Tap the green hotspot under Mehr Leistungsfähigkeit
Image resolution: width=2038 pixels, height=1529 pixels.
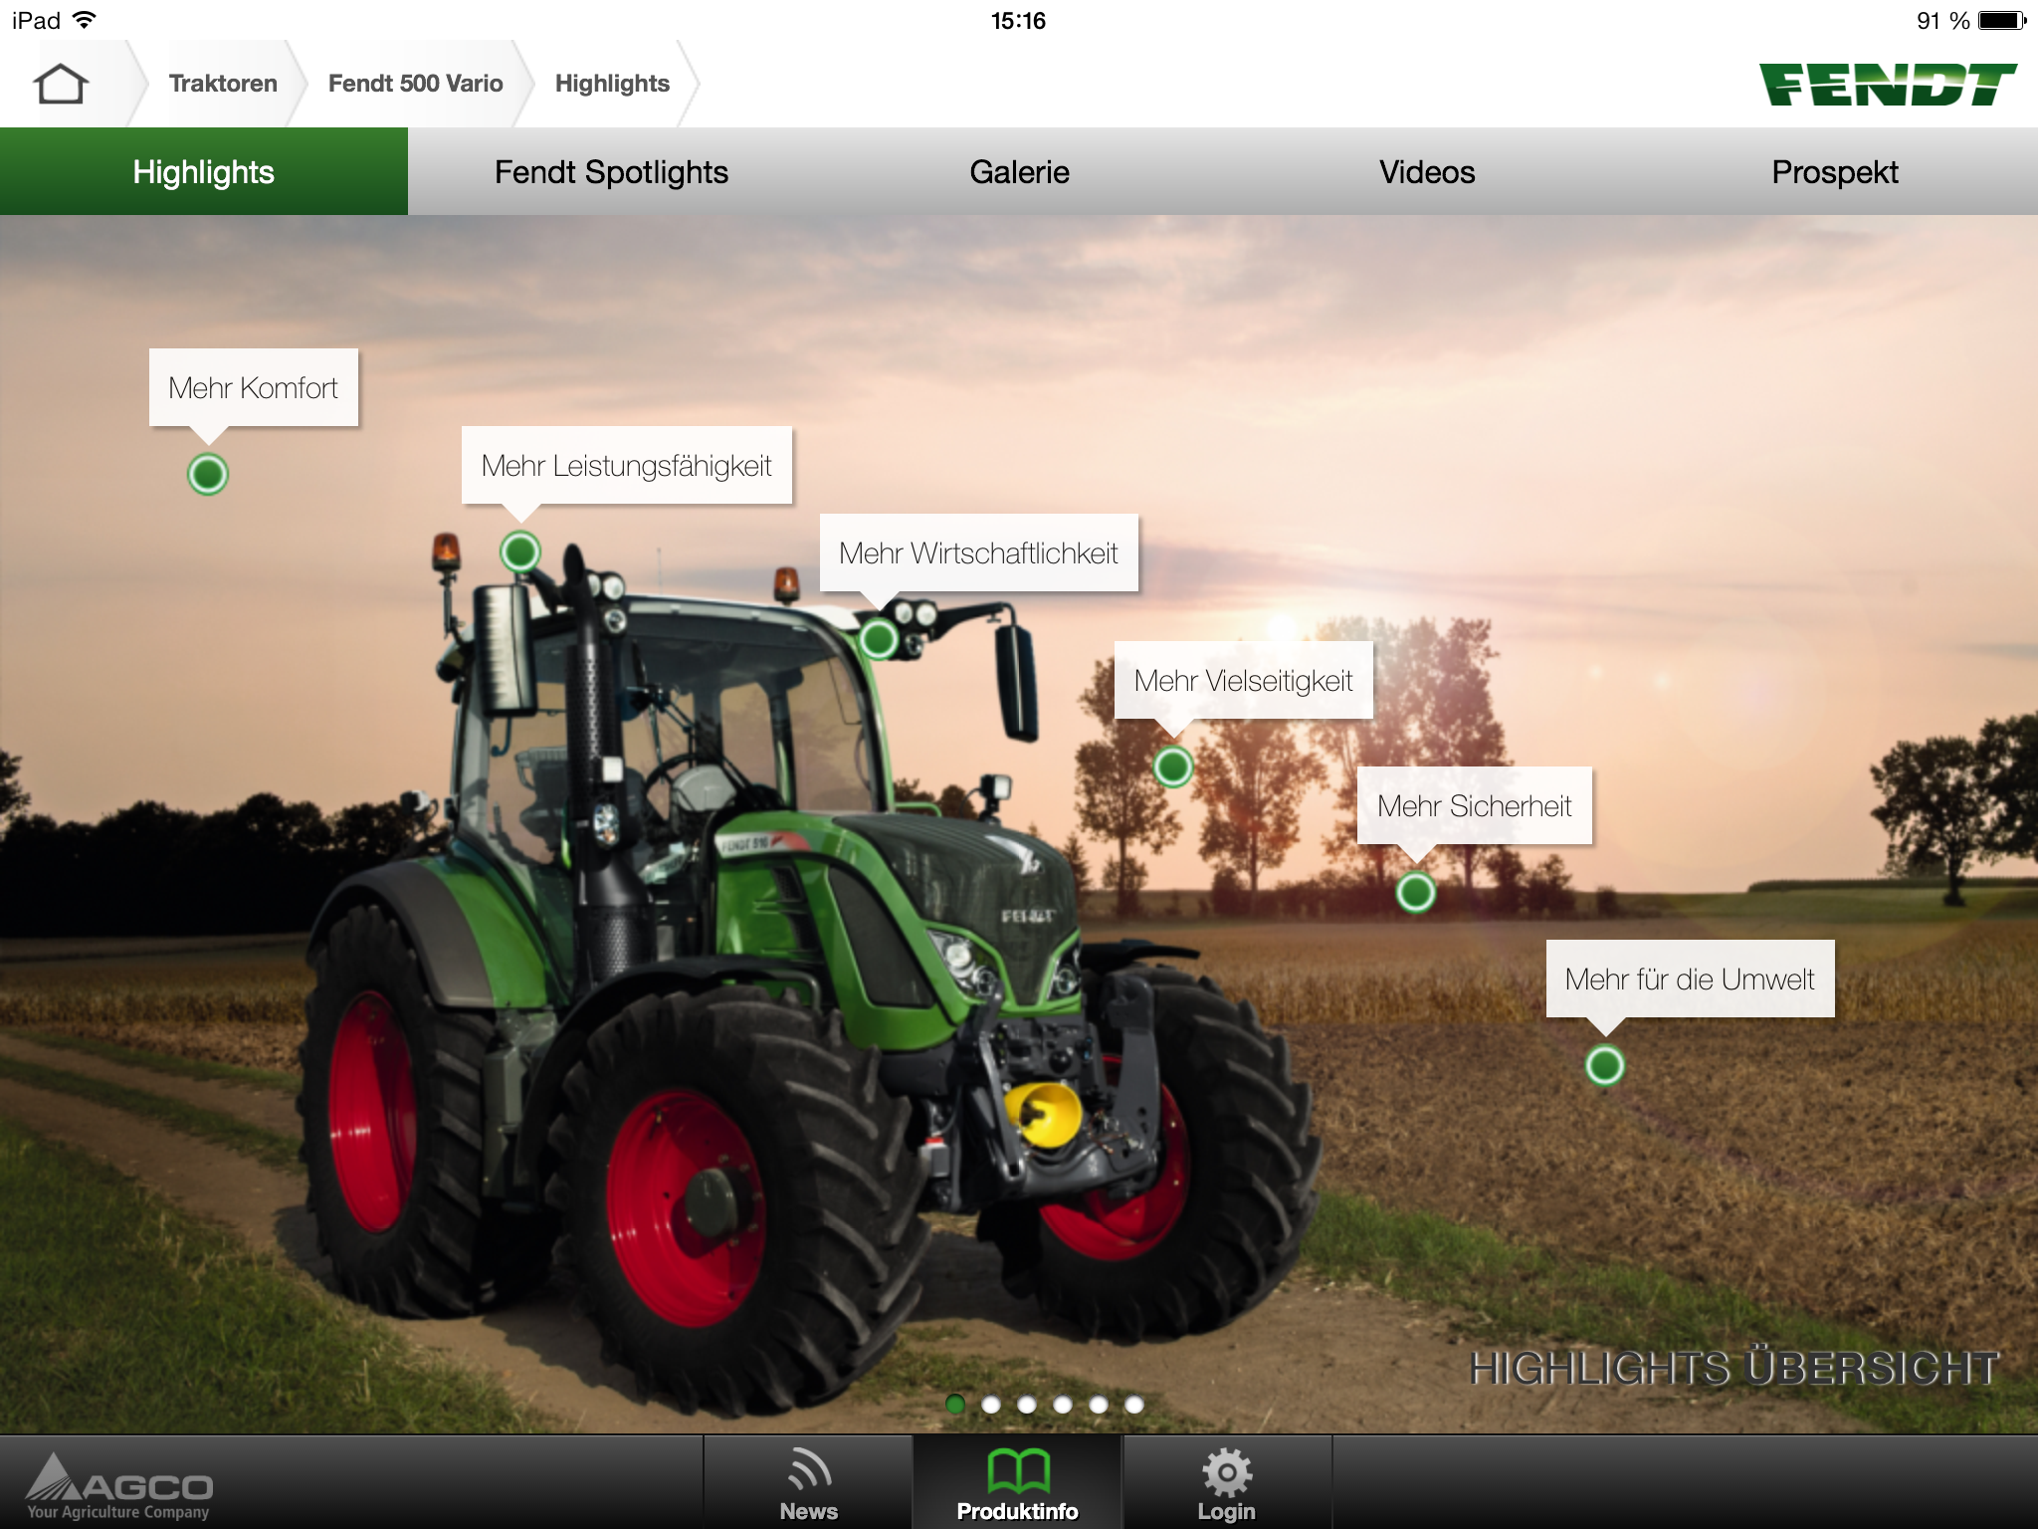[x=520, y=551]
